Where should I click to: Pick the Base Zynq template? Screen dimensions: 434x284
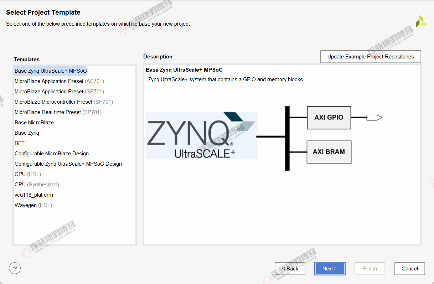[27, 133]
